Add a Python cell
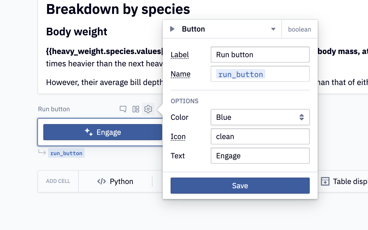 pos(116,181)
